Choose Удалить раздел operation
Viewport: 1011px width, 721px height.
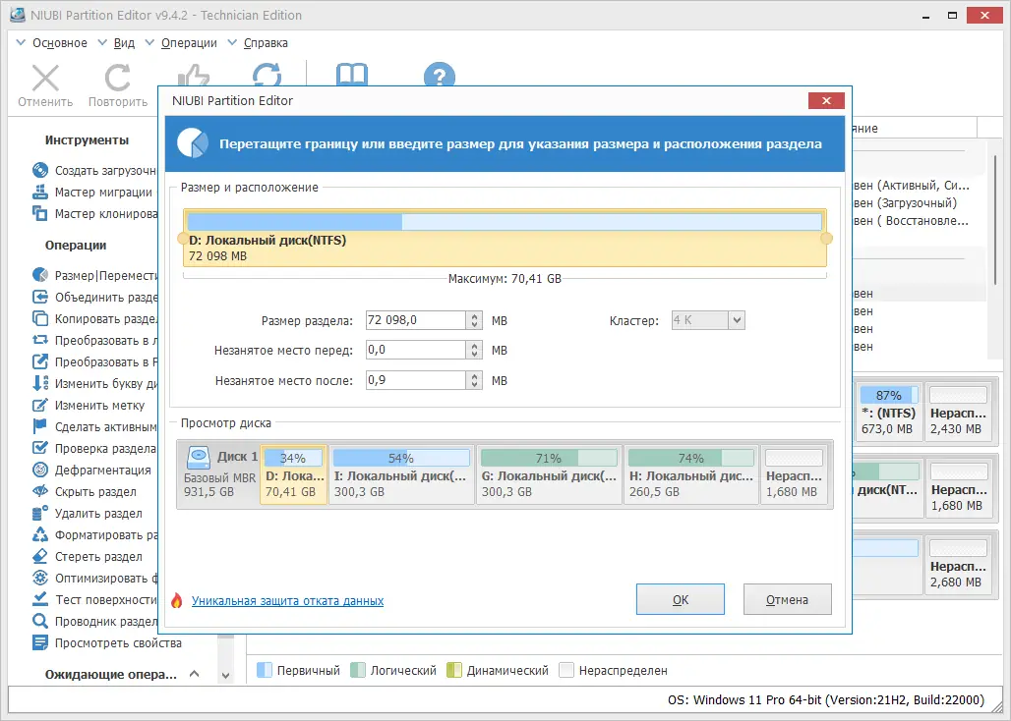(88, 514)
